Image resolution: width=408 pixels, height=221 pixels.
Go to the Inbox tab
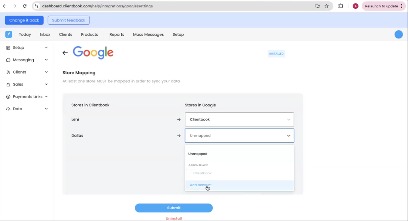click(x=45, y=34)
